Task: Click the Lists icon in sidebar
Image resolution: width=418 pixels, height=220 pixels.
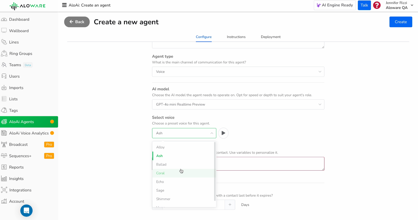Action: click(x=4, y=99)
